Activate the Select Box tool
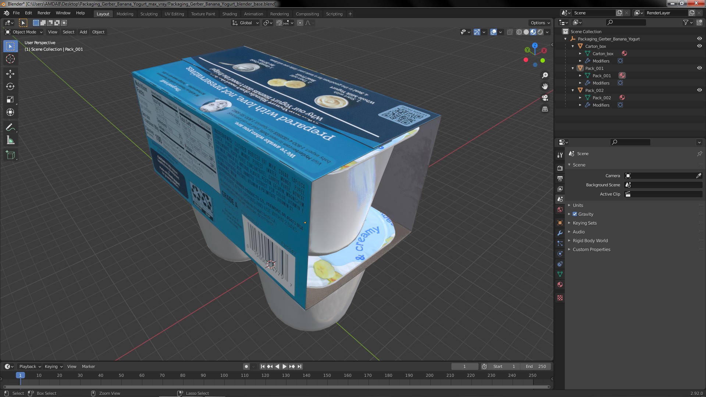 (x=10, y=46)
